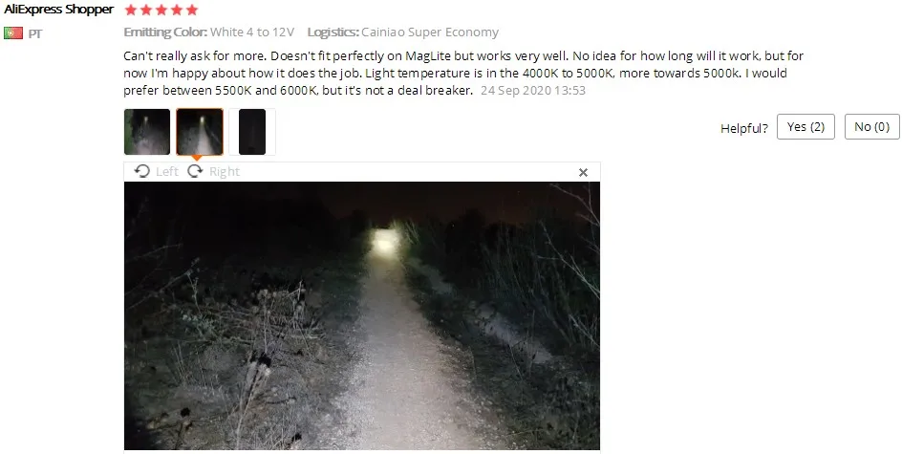
Task: Open the first review photo thumbnail
Action: click(x=147, y=132)
